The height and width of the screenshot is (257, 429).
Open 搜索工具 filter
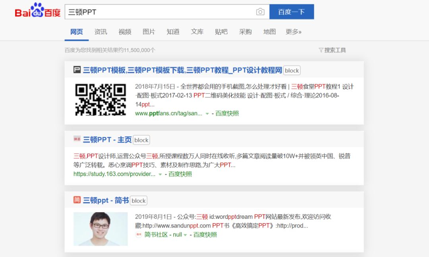click(x=332, y=50)
